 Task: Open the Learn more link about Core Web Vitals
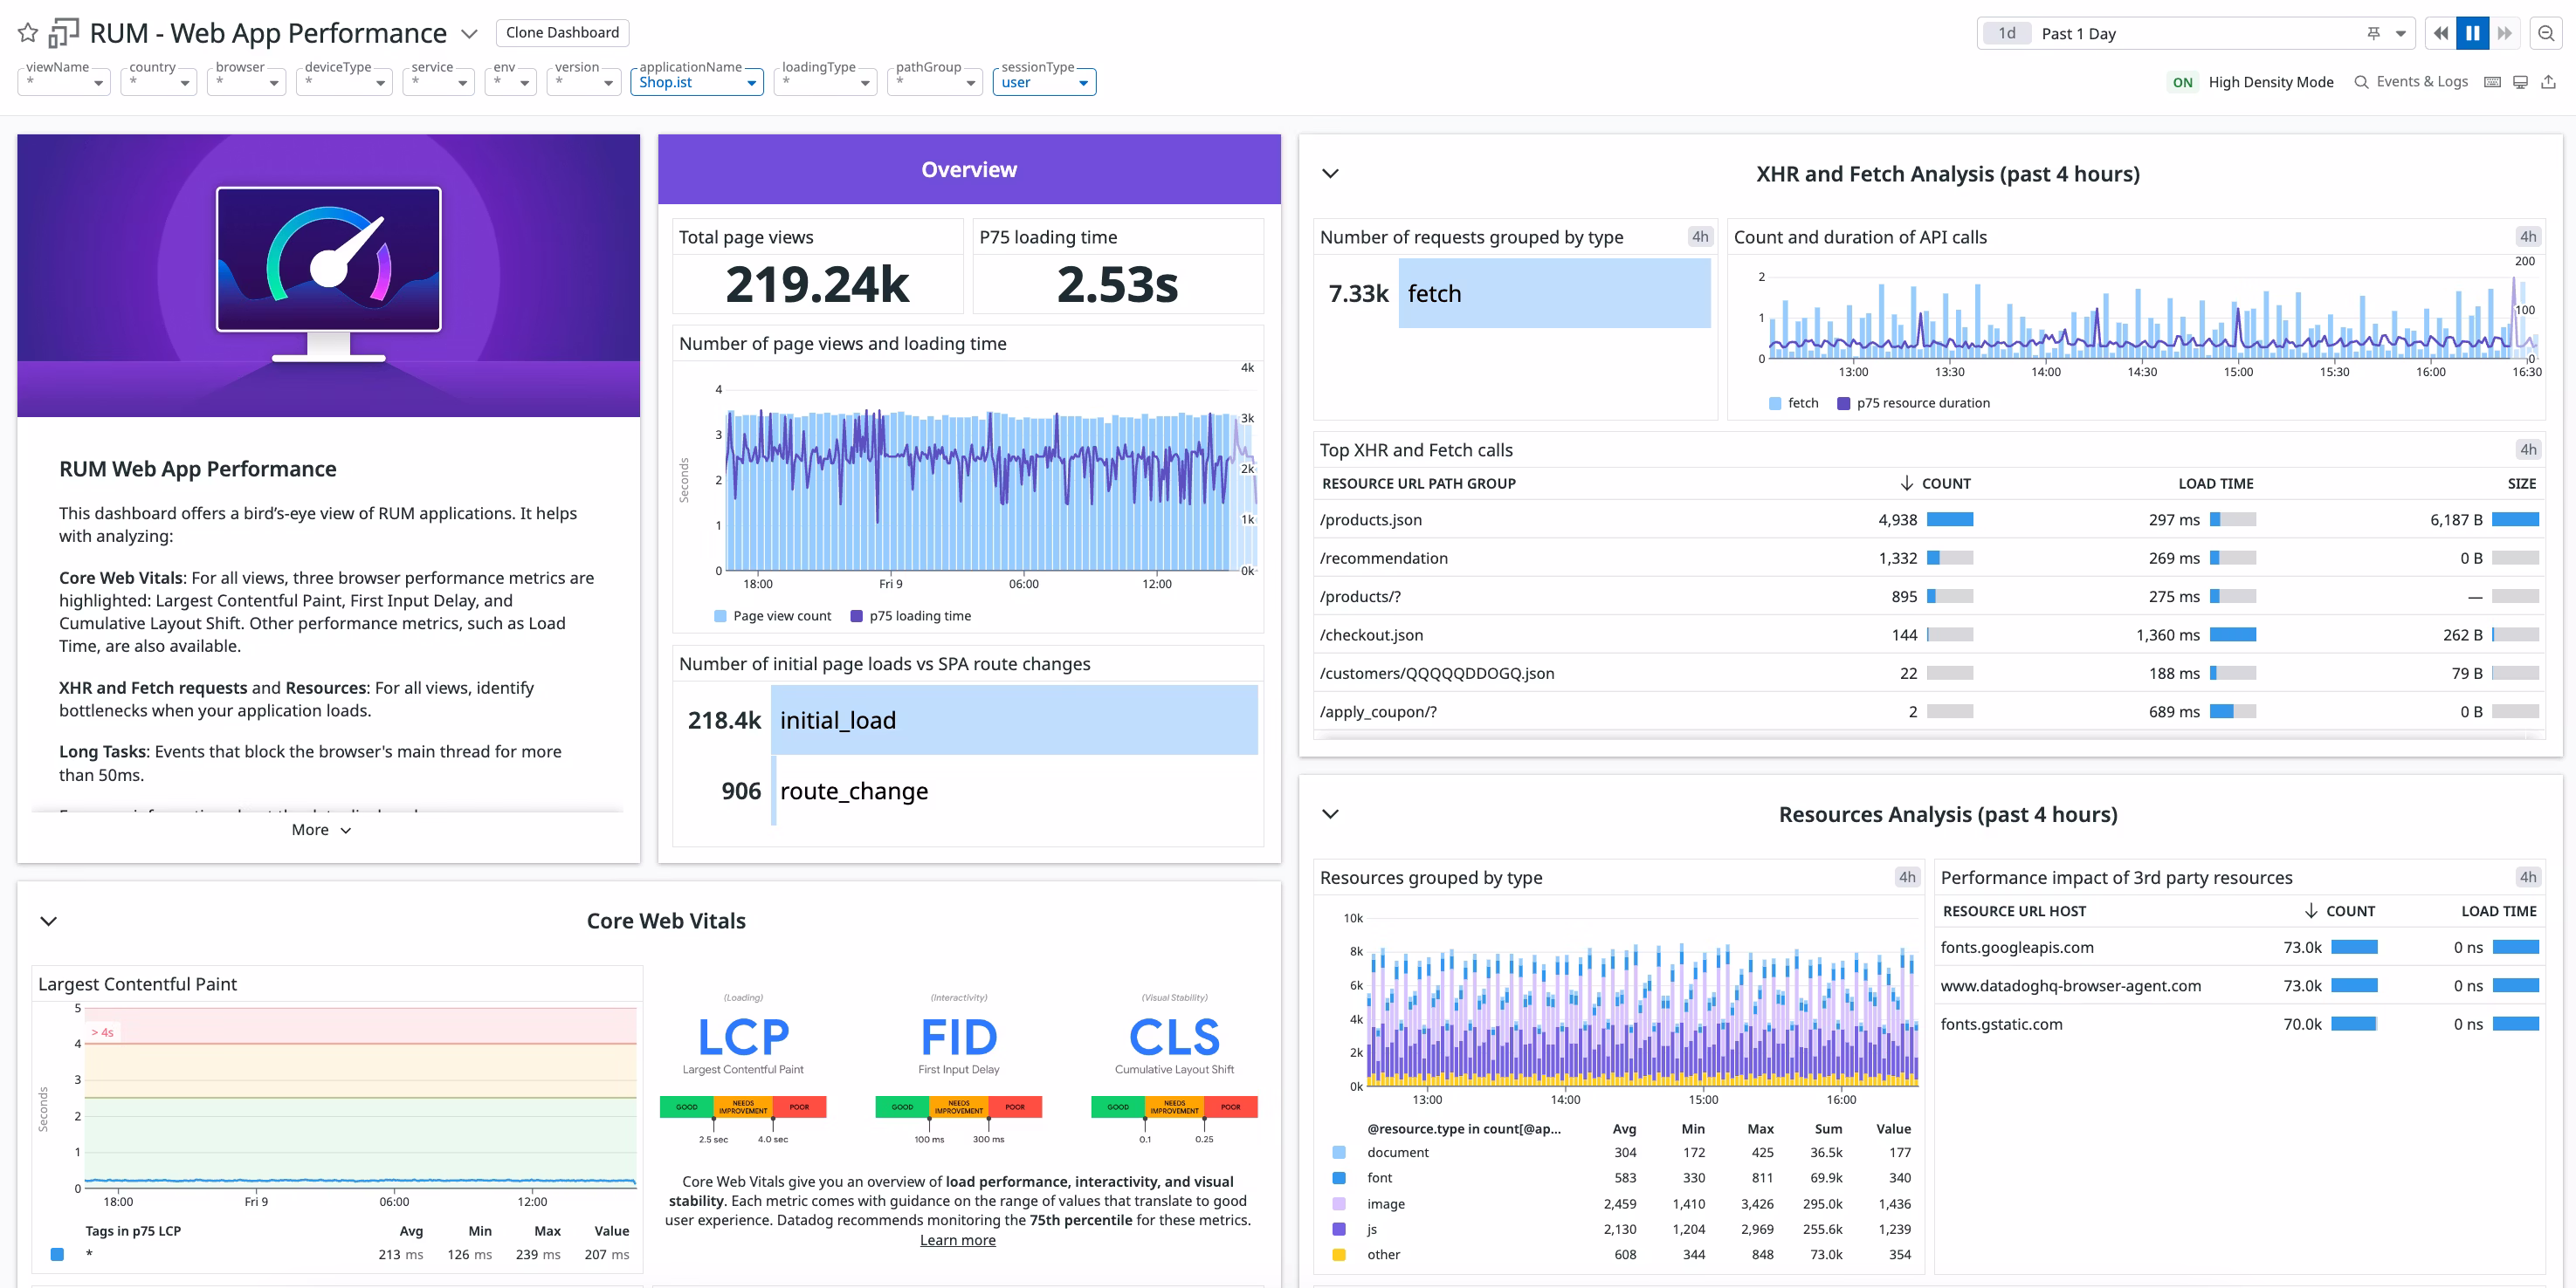point(957,1239)
